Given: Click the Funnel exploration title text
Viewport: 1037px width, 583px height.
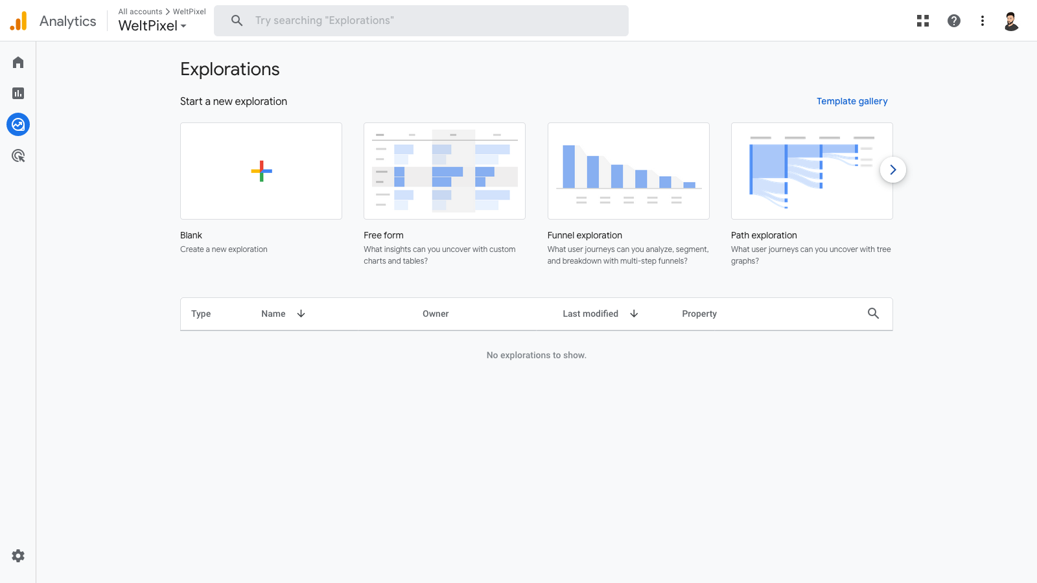Looking at the screenshot, I should tap(585, 235).
